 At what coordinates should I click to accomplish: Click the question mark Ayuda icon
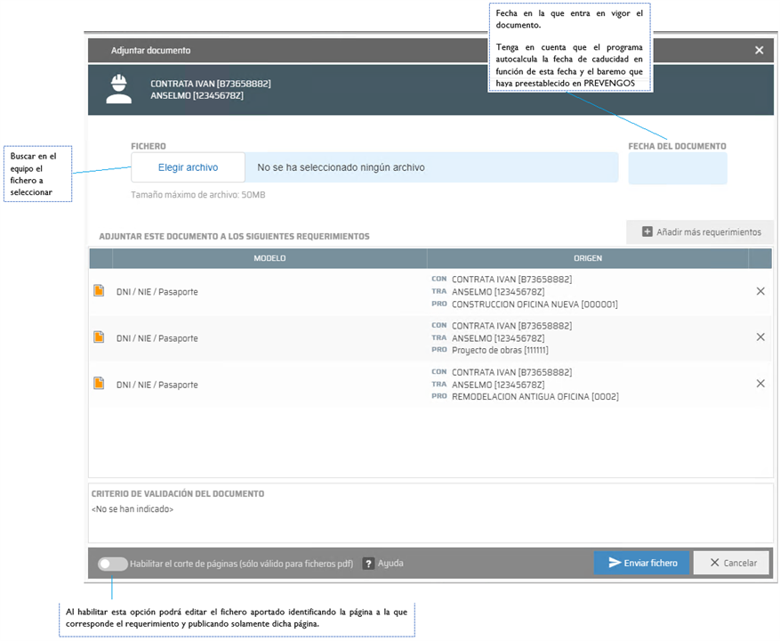368,564
